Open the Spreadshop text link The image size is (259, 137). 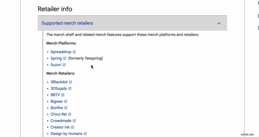click(x=61, y=52)
